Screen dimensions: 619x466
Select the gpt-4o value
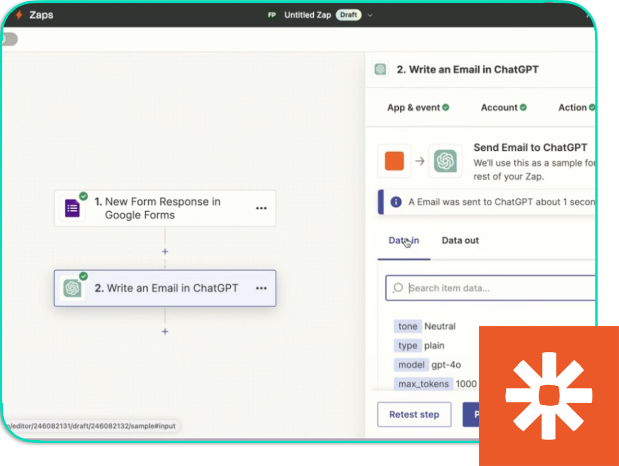pos(446,365)
